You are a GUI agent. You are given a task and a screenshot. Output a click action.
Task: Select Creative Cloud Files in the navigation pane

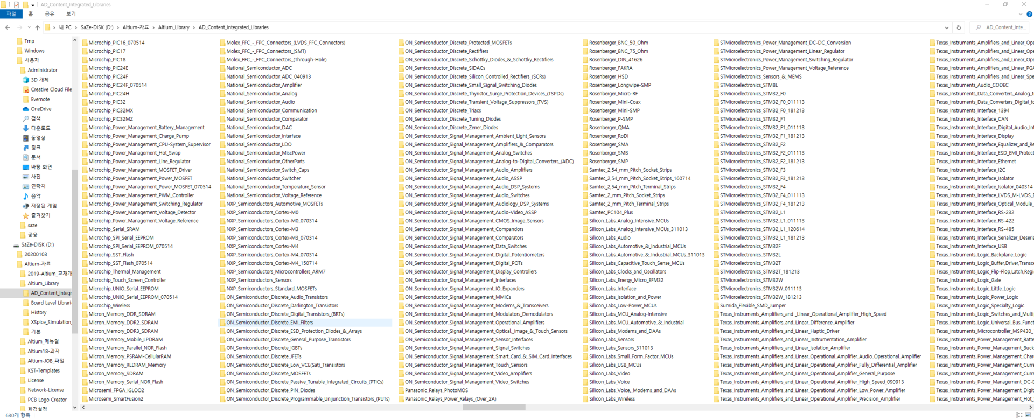click(47, 89)
